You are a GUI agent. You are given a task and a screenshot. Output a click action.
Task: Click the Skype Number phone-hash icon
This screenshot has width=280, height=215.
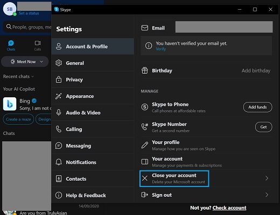tap(145, 127)
